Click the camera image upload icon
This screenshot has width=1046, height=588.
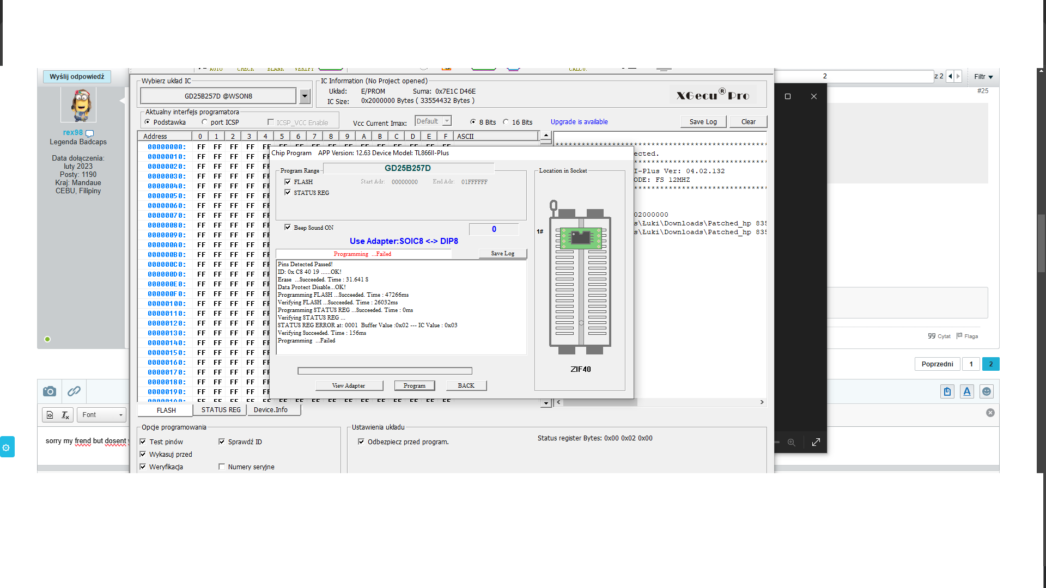[50, 391]
